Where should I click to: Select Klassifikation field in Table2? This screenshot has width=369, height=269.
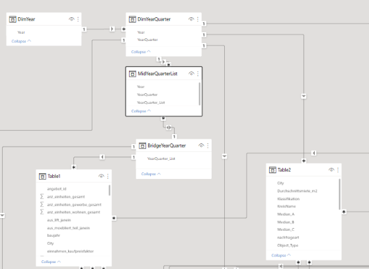(288, 199)
